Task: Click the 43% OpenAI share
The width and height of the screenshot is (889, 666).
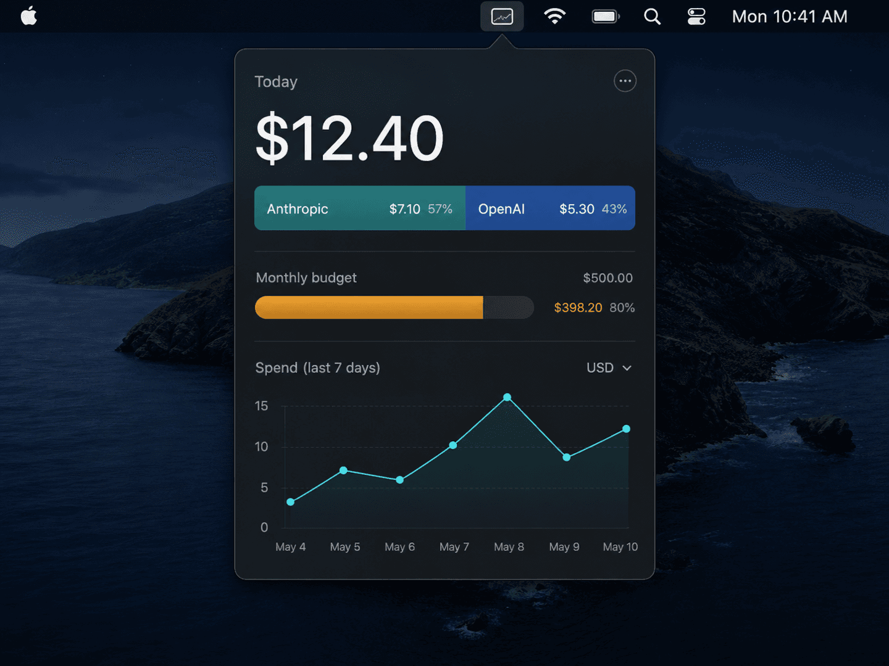Action: coord(614,209)
